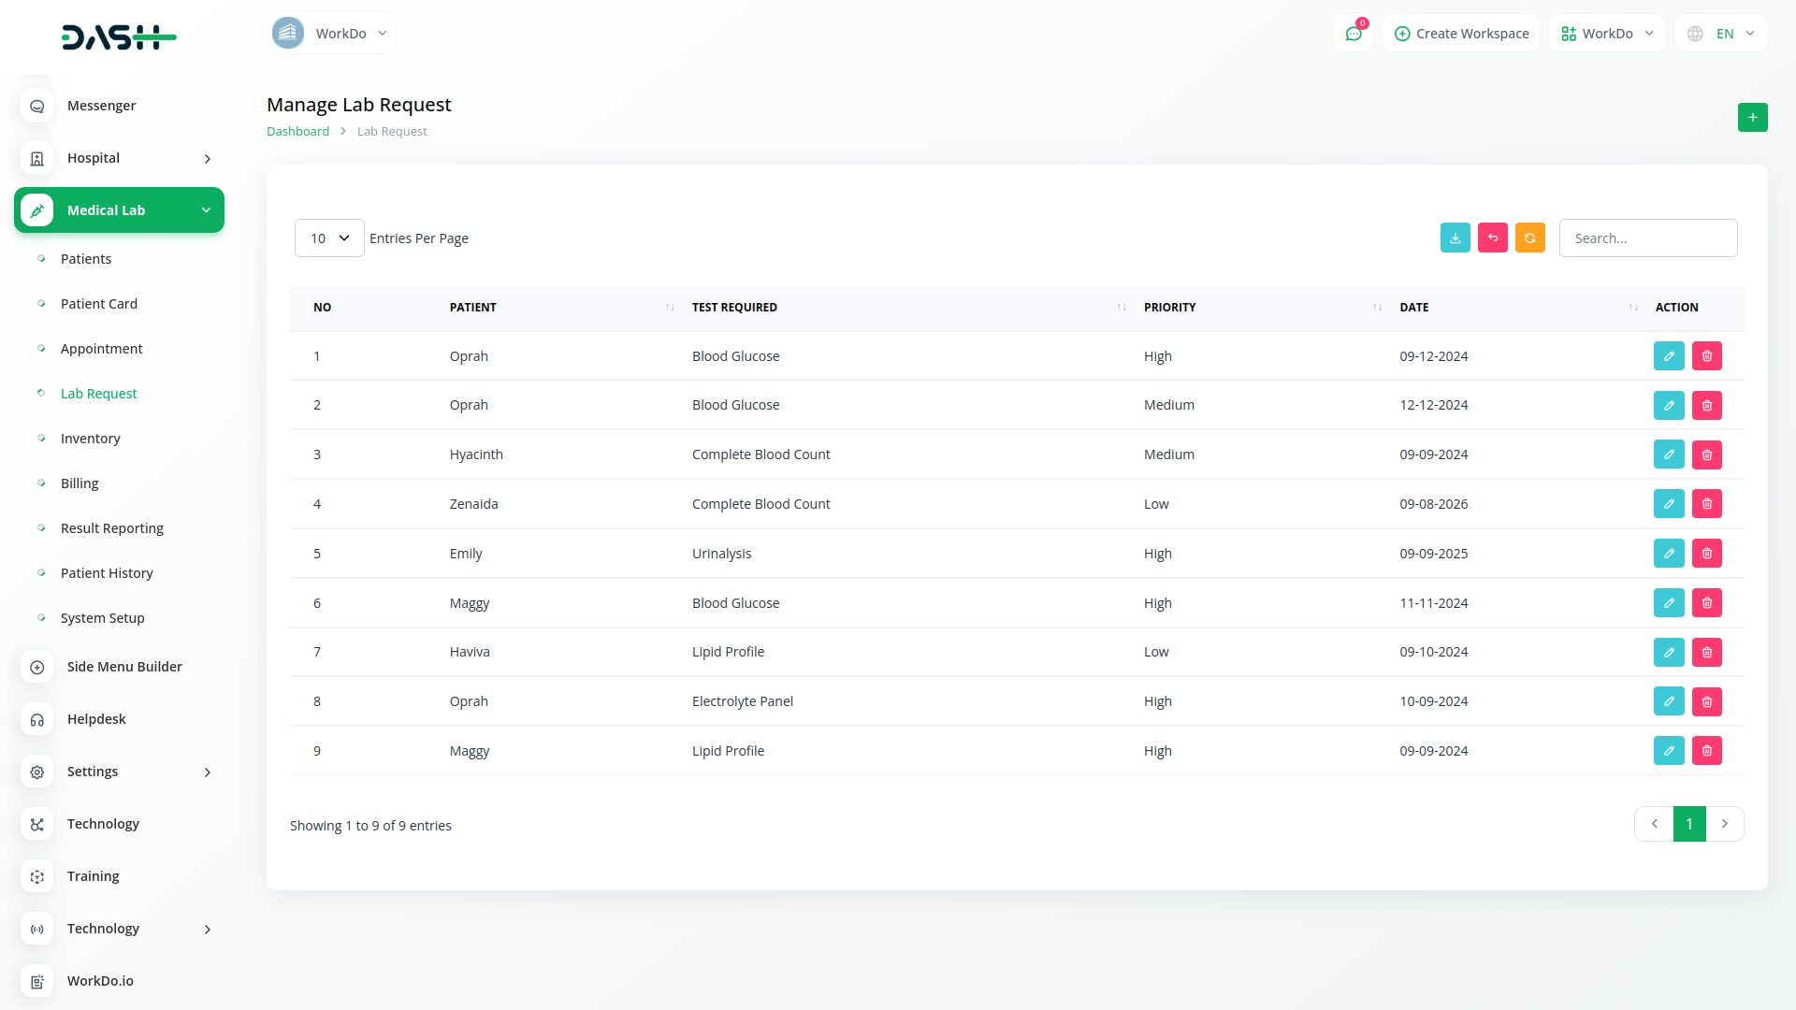Click the teal download export icon

[x=1455, y=238]
